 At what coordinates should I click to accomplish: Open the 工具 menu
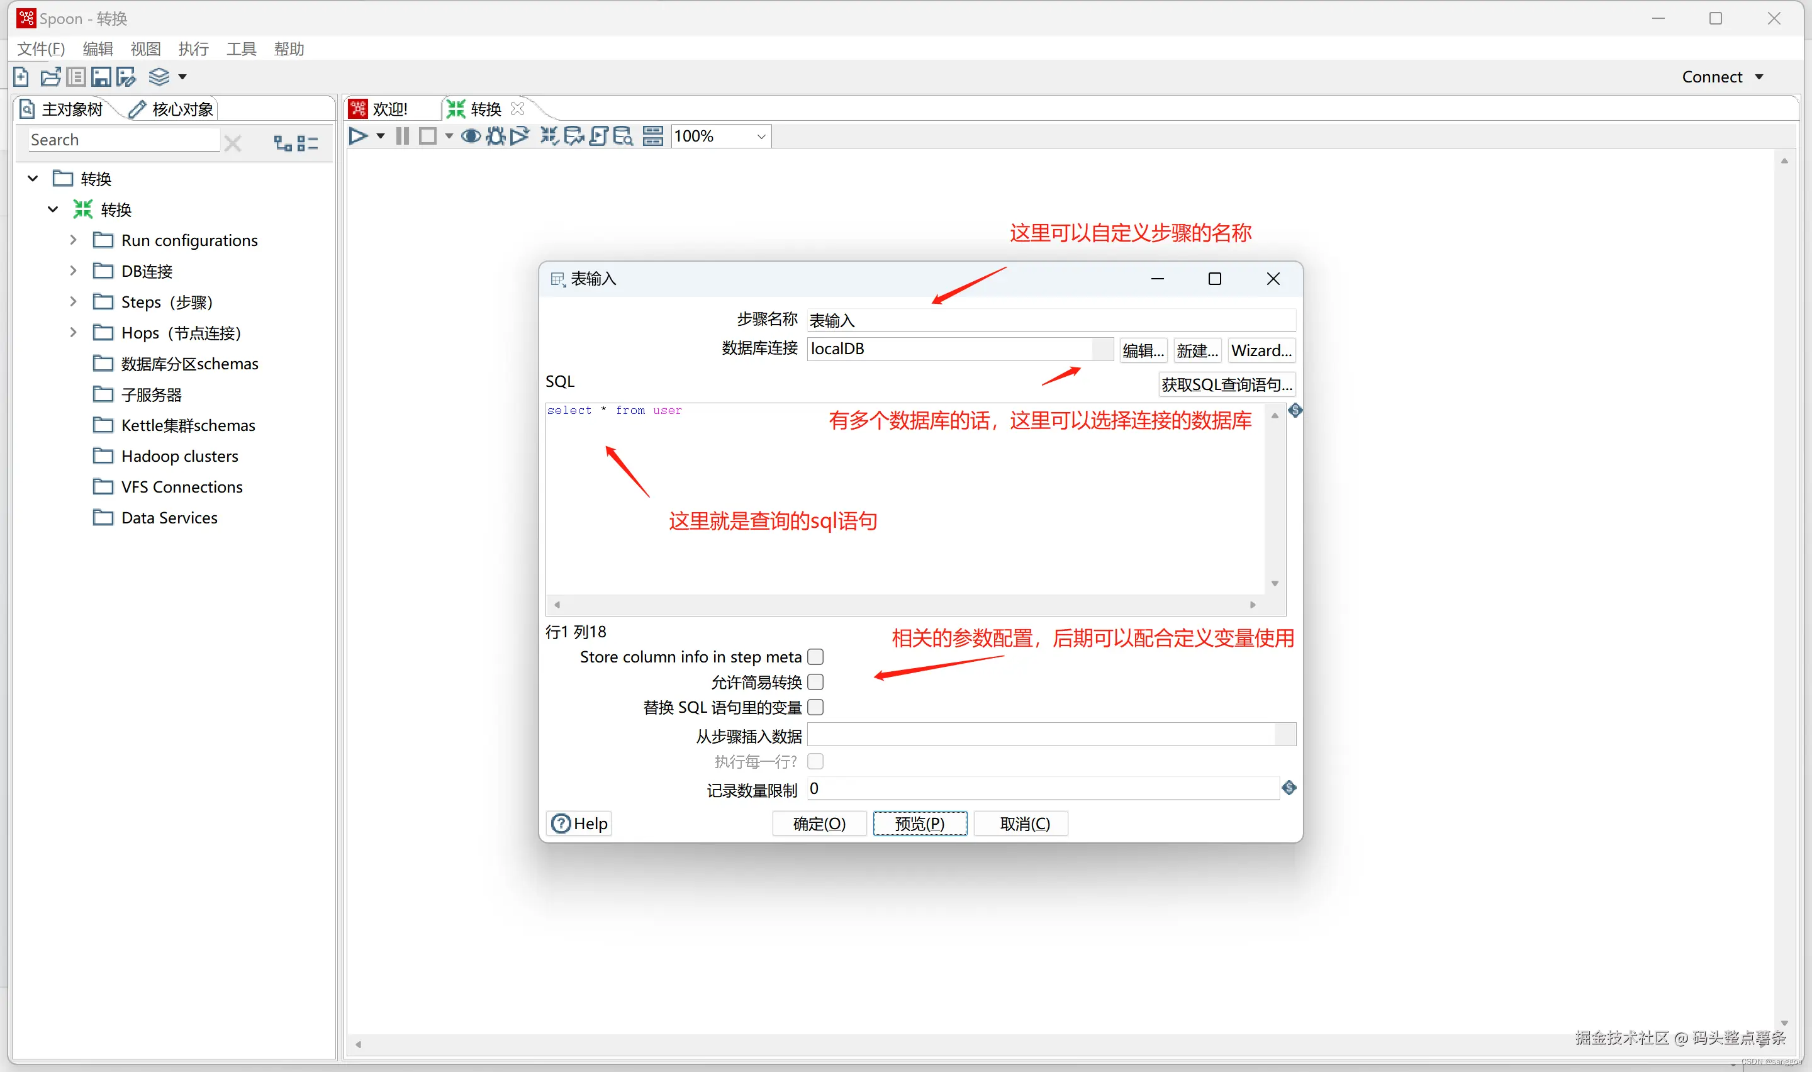pos(240,48)
